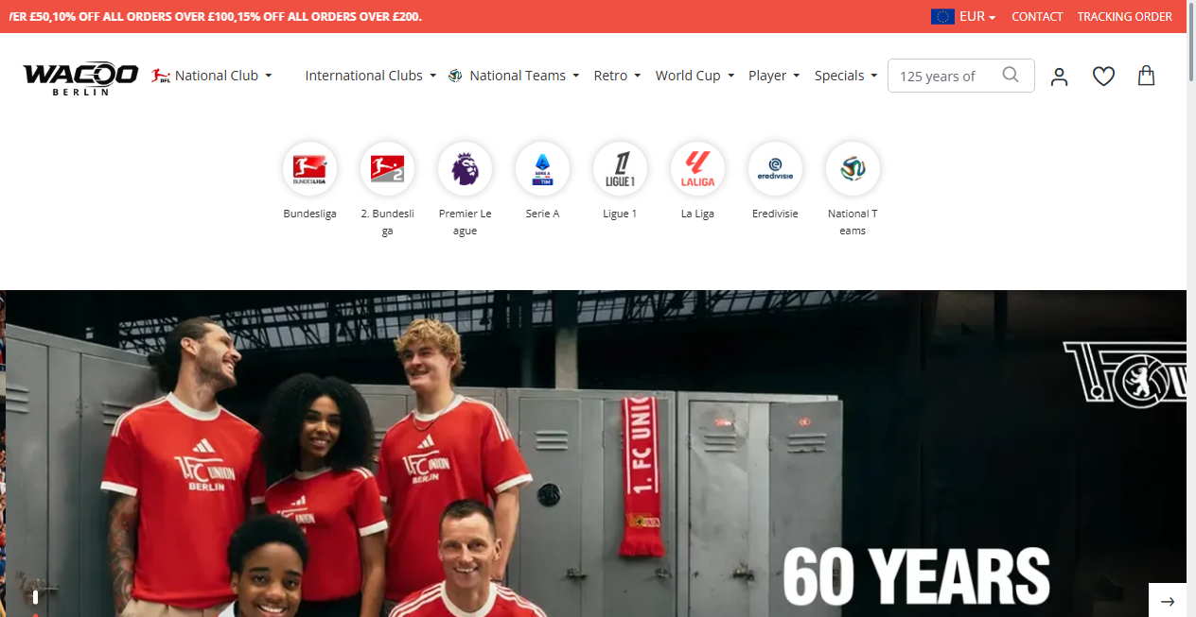Screen dimensions: 1196x617
Task: Select the Eredivisie league icon
Action: click(775, 169)
